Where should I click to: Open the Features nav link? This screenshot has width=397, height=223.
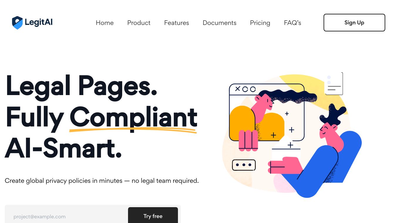pos(176,23)
